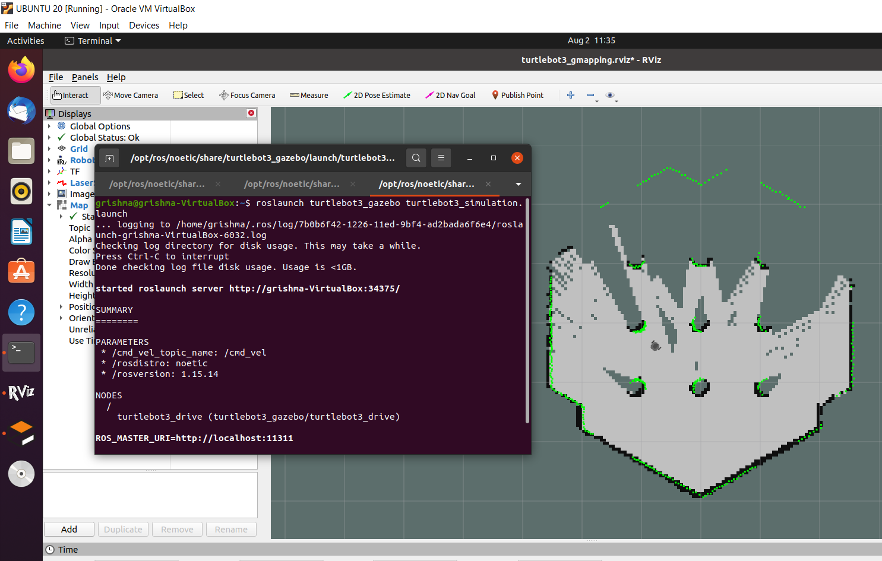The height and width of the screenshot is (561, 882).
Task: Click the minus remove-tool icon
Action: 590,95
